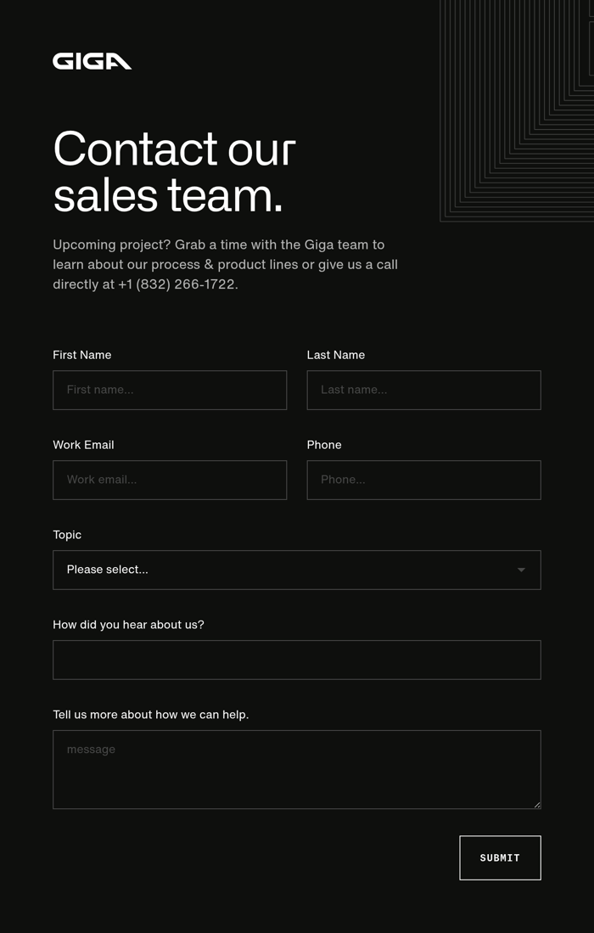The height and width of the screenshot is (933, 594).
Task: Click the GIGA logo
Action: tap(92, 61)
